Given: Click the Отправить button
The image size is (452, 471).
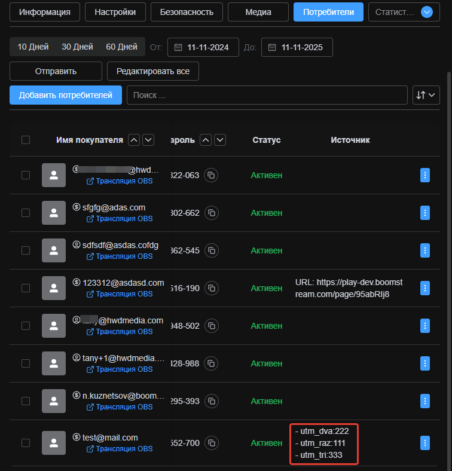Looking at the screenshot, I should [x=56, y=71].
